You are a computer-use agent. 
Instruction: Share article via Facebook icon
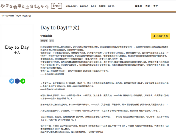pyautogui.click(x=17, y=81)
